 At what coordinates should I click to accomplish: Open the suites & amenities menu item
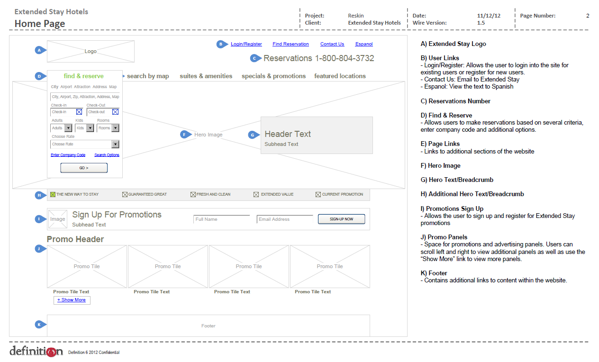206,76
